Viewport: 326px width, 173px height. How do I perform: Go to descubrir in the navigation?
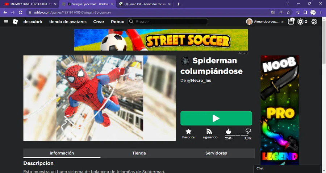33,22
